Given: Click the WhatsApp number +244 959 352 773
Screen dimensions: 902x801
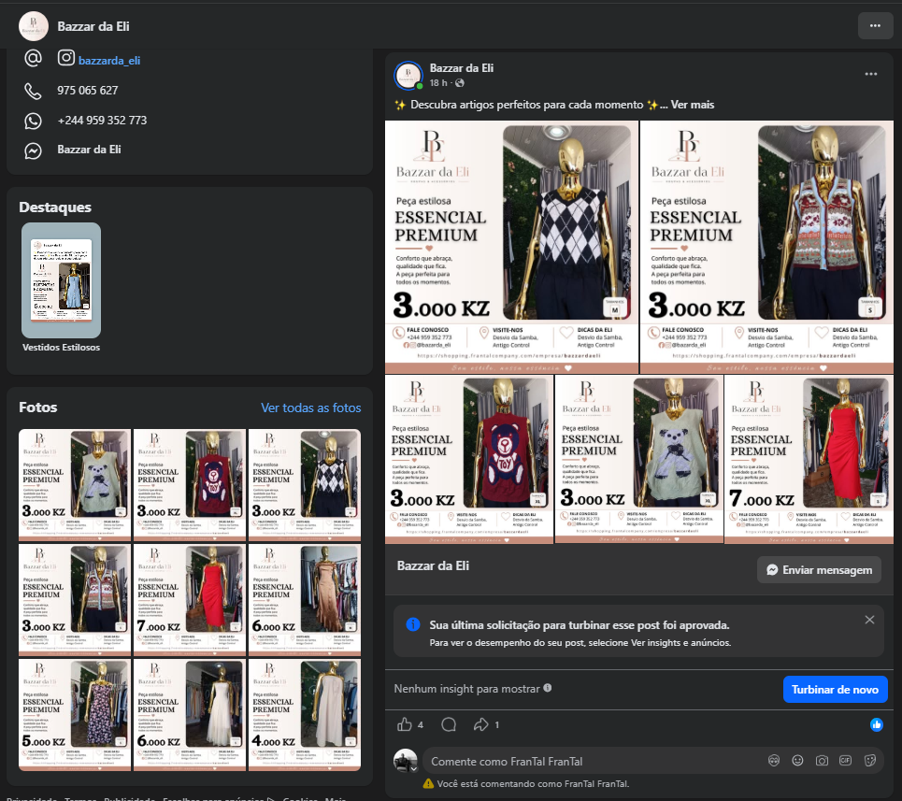Looking at the screenshot, I should click(x=103, y=121).
